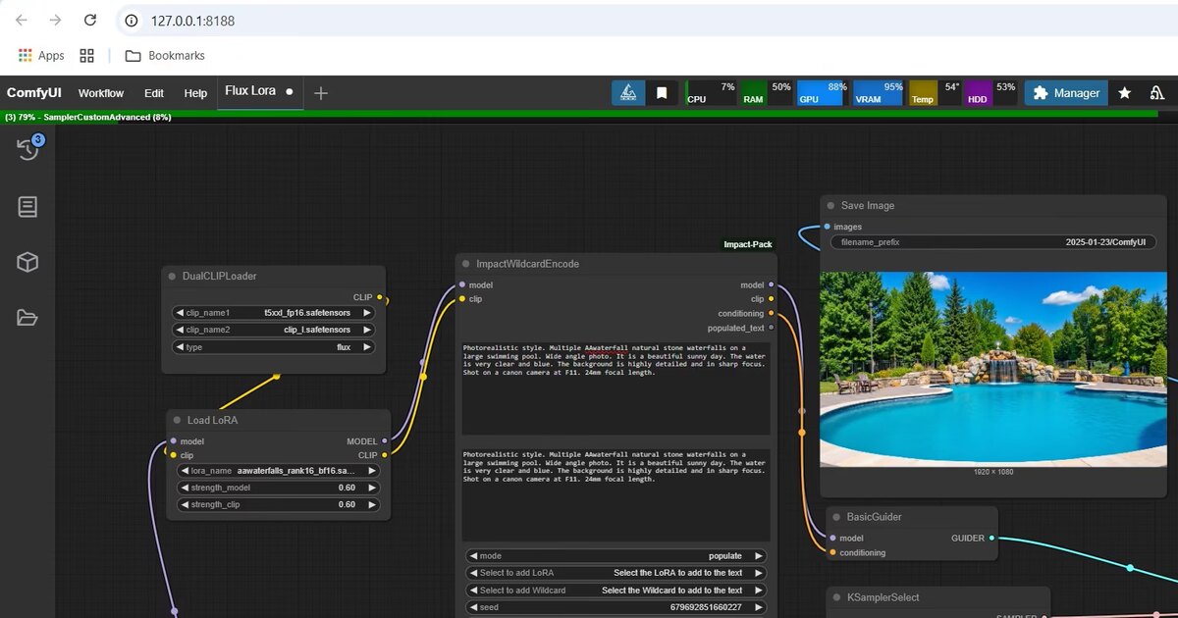Click the images input dot on Save Image
Viewport: 1178px width, 618px height.
click(x=827, y=227)
